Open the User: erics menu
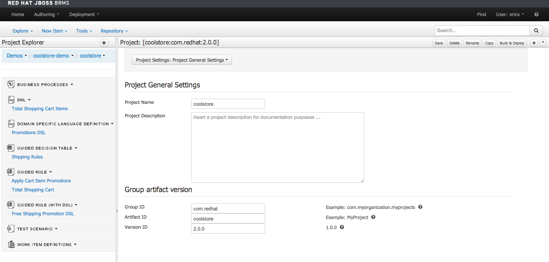 coord(510,15)
